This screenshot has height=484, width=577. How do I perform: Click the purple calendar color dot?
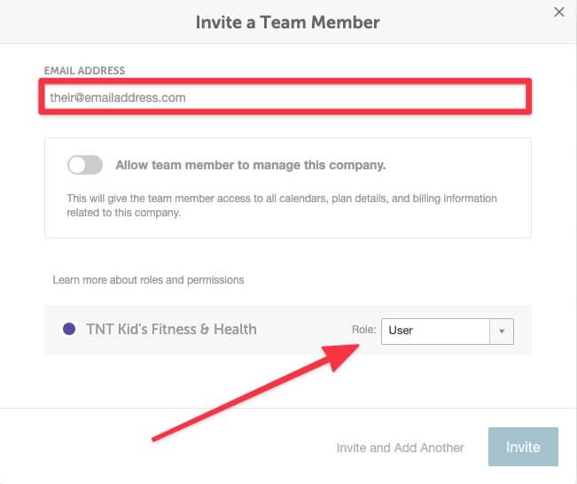point(69,329)
